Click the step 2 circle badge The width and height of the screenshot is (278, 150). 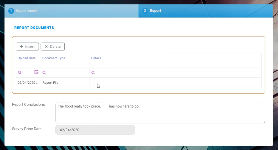point(145,11)
